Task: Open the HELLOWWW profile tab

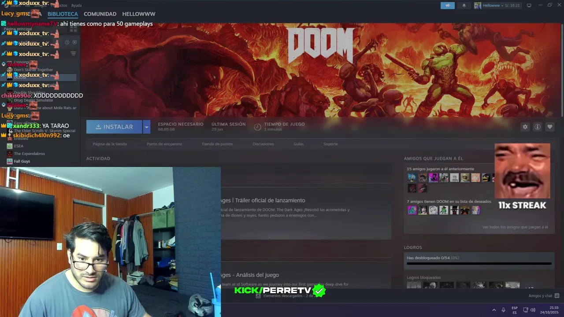Action: pos(139,14)
